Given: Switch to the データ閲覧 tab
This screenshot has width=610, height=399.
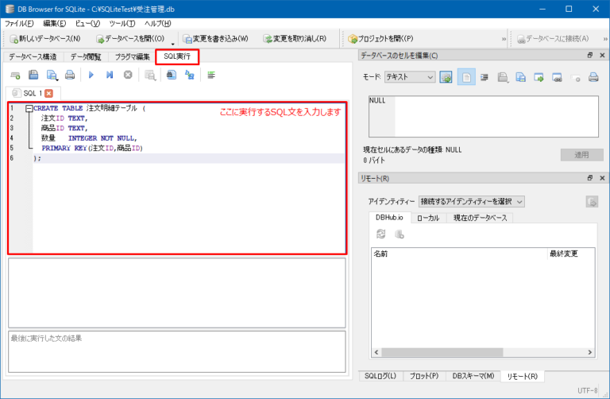Looking at the screenshot, I should tap(86, 57).
